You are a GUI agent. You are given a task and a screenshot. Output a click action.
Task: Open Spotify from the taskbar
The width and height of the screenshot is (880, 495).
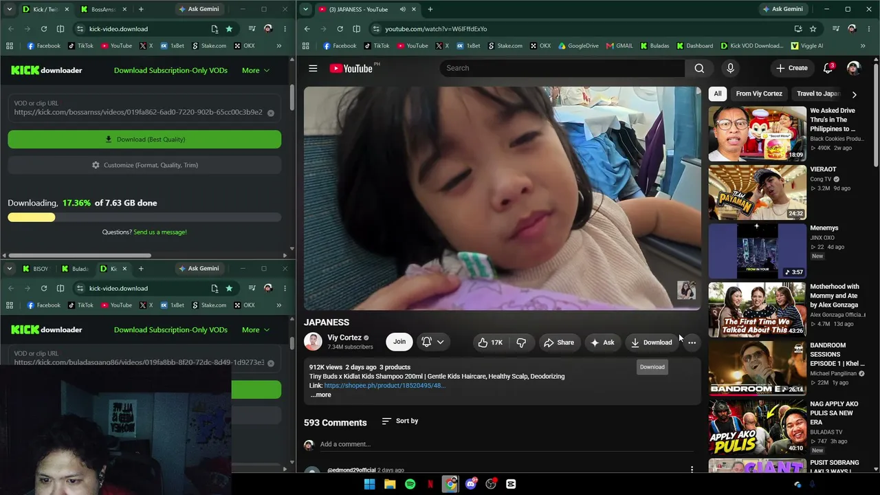[x=410, y=484]
